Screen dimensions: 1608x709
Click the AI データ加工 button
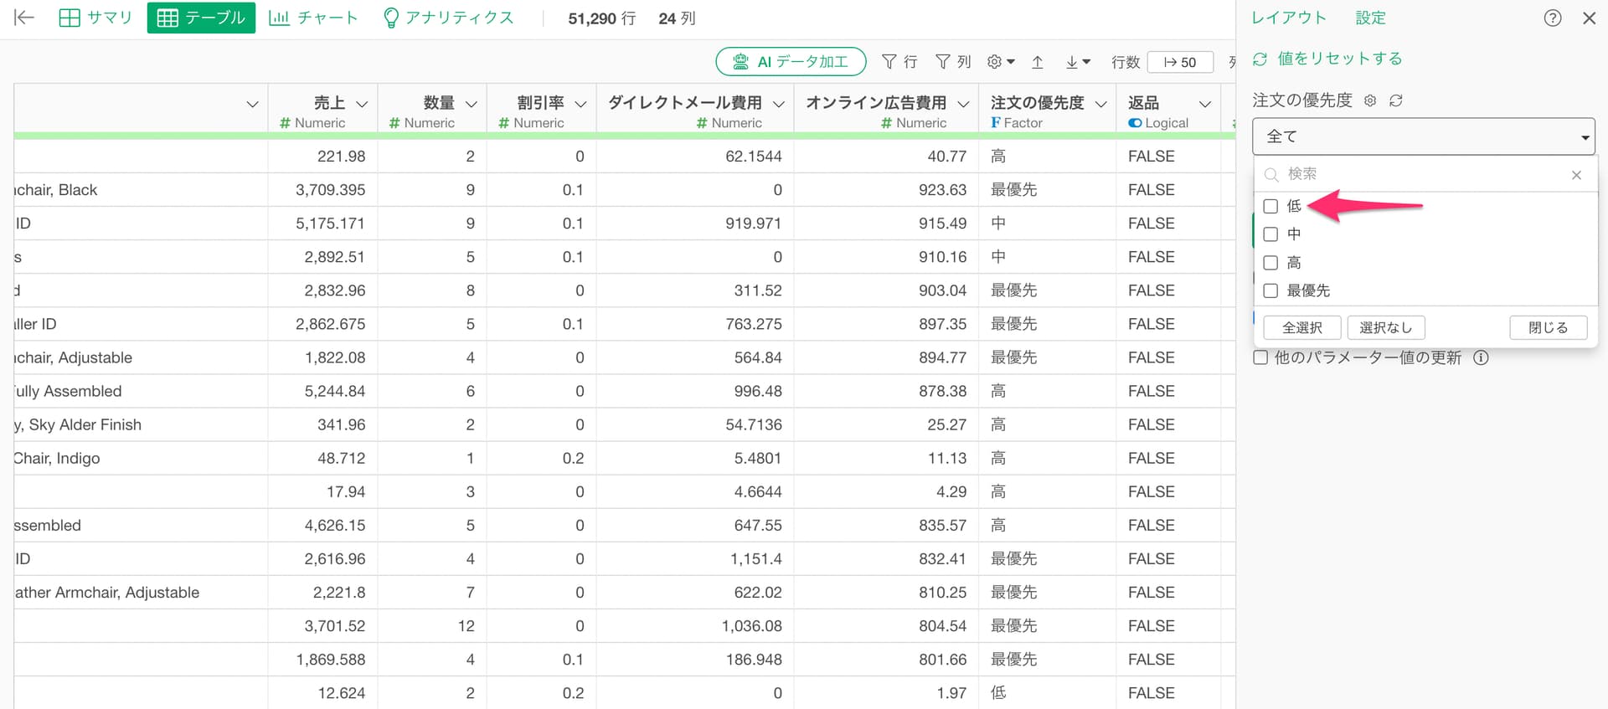(x=791, y=62)
